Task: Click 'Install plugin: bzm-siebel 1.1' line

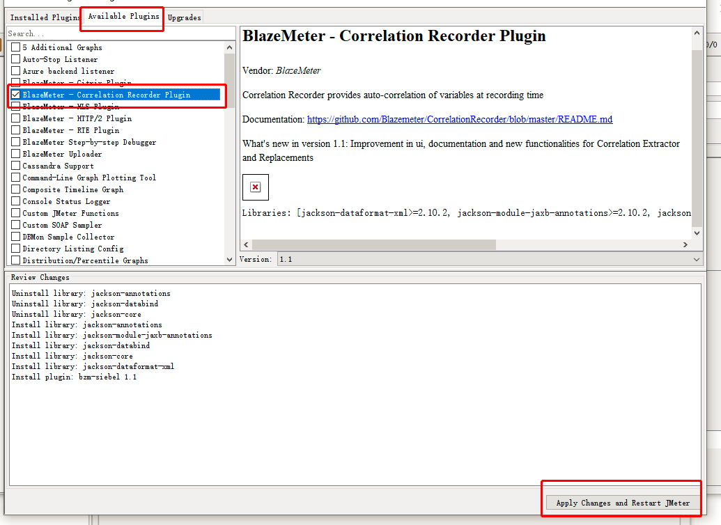Action: coord(74,377)
